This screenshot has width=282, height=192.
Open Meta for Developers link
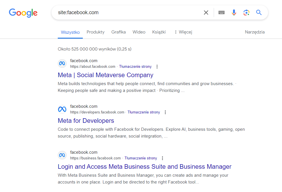pos(86,121)
